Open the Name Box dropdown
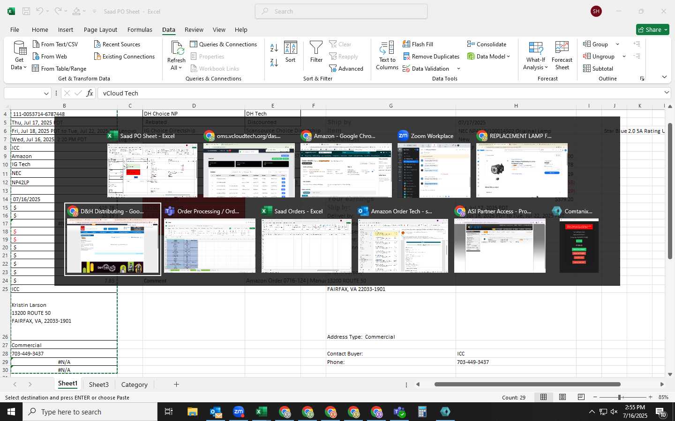The height and width of the screenshot is (421, 675). [46, 93]
